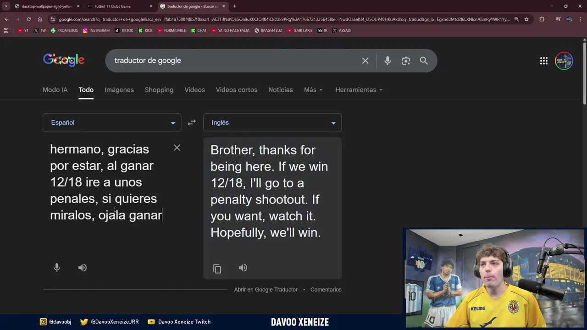Open the Español source language dropdown

[112, 122]
